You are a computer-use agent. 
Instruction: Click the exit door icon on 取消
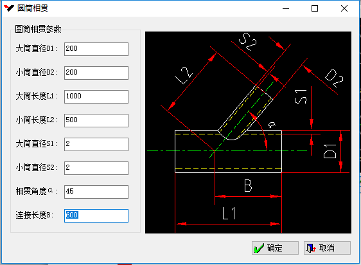coord(311,248)
